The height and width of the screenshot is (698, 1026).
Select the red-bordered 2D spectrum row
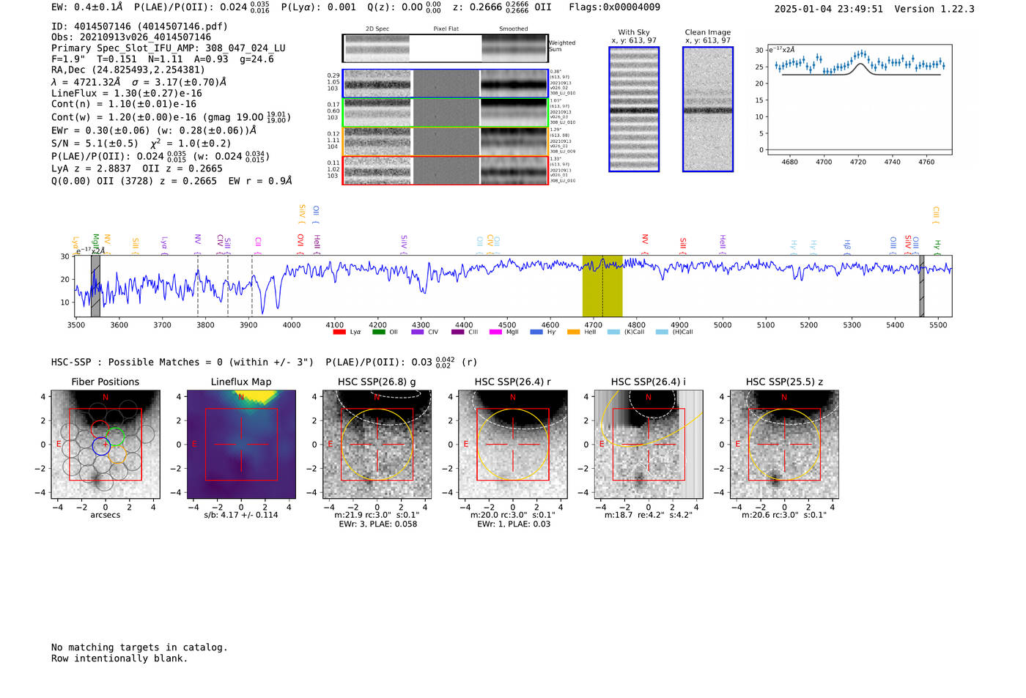(446, 171)
